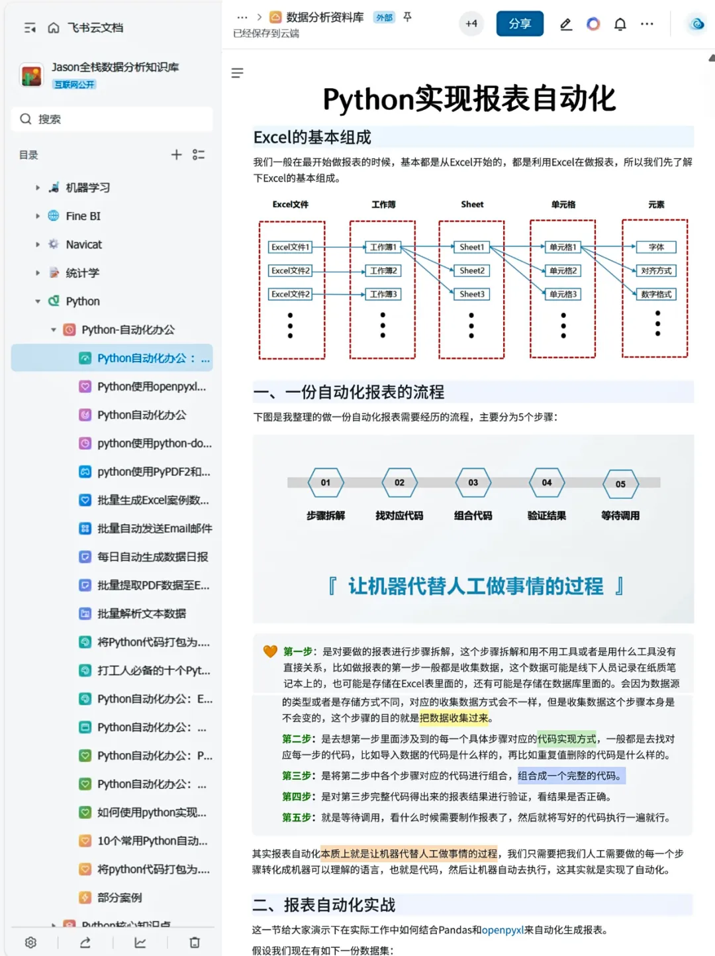This screenshot has height=956, width=715.
Task: Click the Python-自动化办公 red icon
Action: [69, 330]
